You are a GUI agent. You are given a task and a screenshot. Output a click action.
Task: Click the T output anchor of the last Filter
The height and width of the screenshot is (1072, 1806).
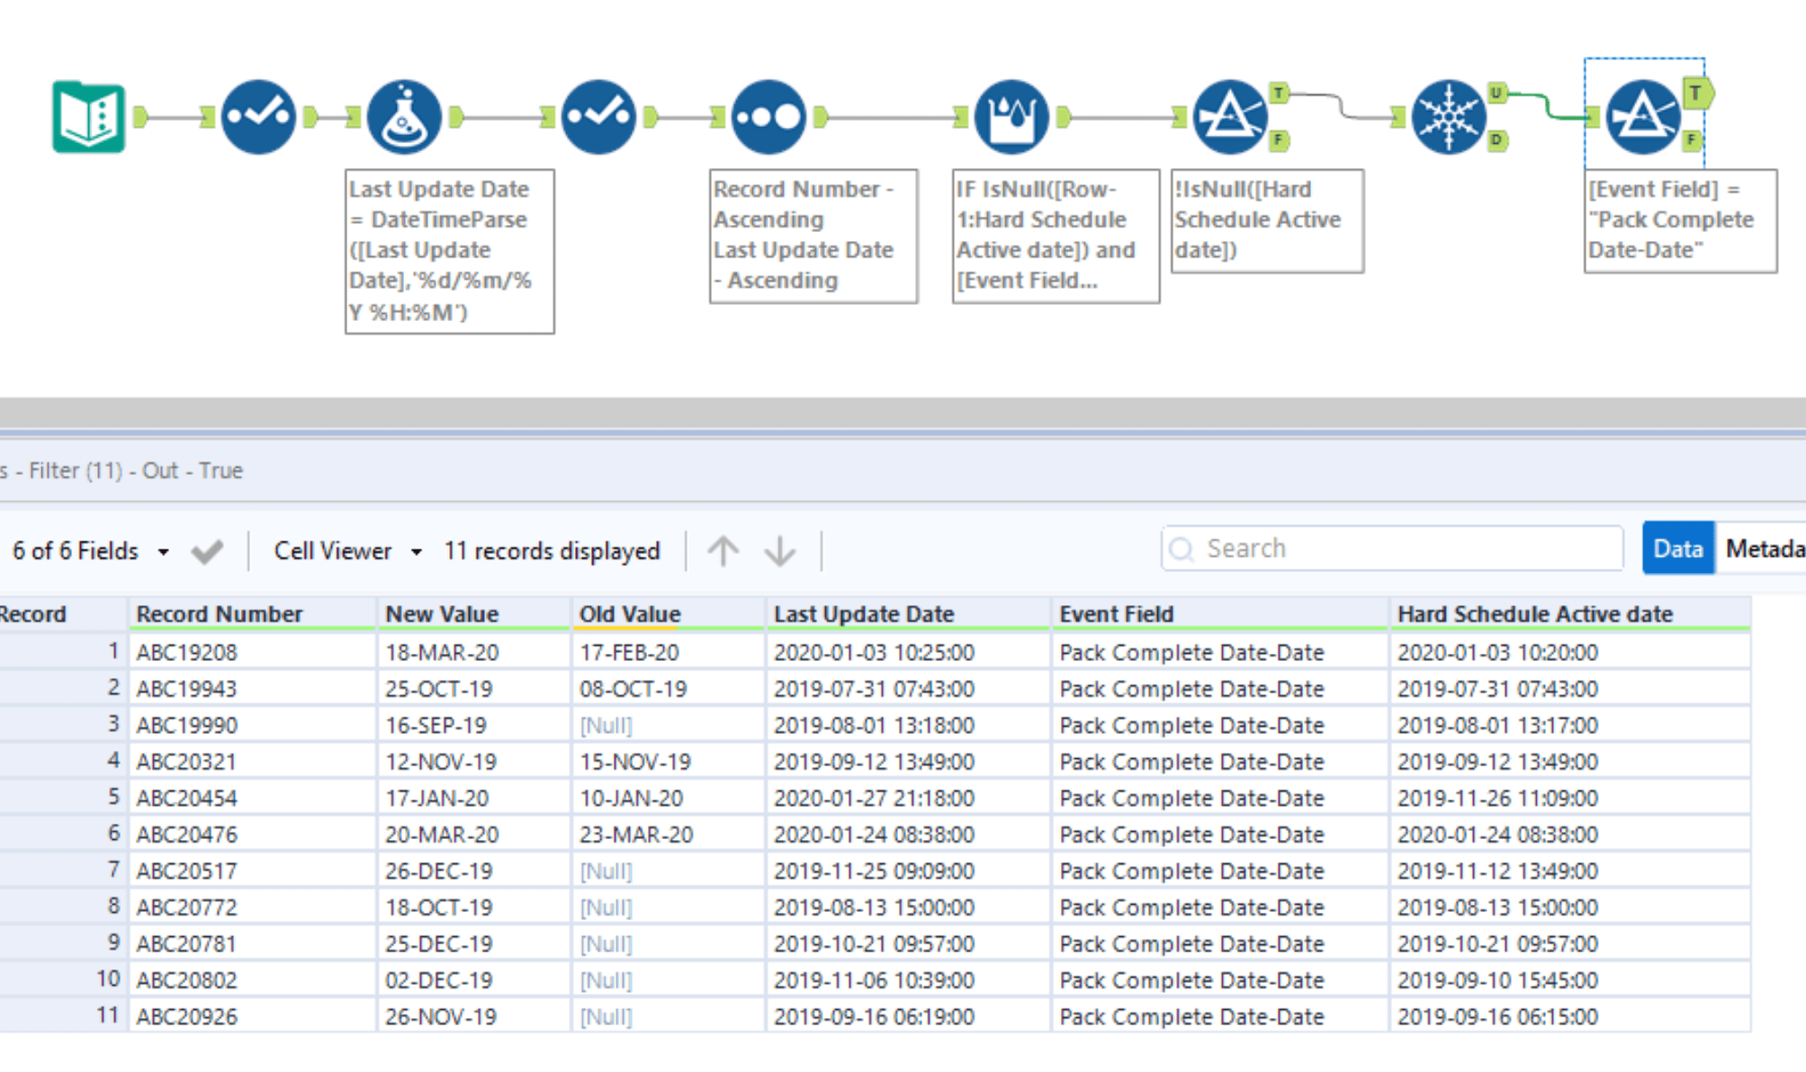pyautogui.click(x=1694, y=91)
